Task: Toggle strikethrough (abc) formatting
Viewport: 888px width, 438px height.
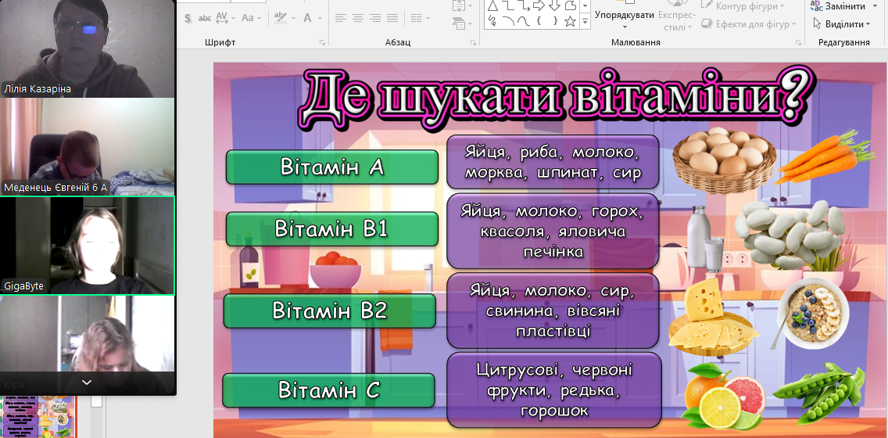Action: point(205,18)
